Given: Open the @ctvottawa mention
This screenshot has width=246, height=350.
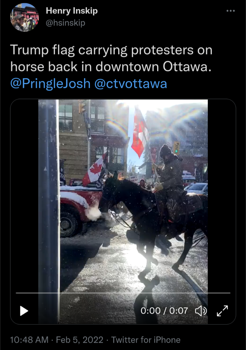Looking at the screenshot, I should point(130,84).
